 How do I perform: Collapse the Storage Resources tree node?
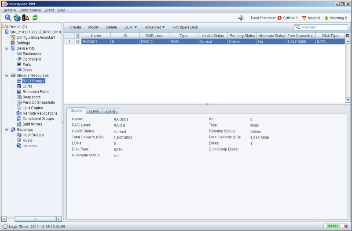7,76
